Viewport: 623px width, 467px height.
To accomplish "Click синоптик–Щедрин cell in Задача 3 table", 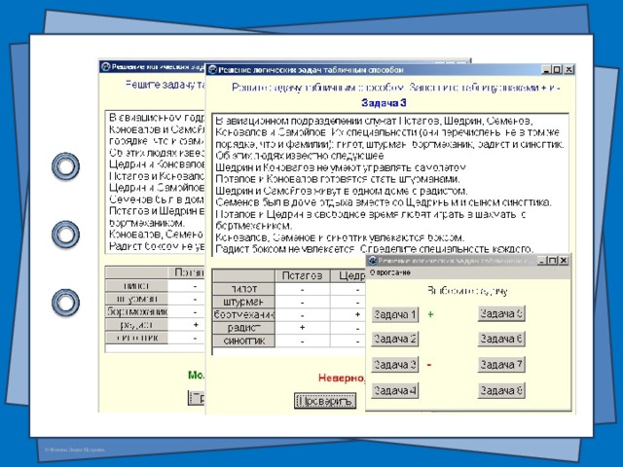I will pyautogui.click(x=348, y=341).
